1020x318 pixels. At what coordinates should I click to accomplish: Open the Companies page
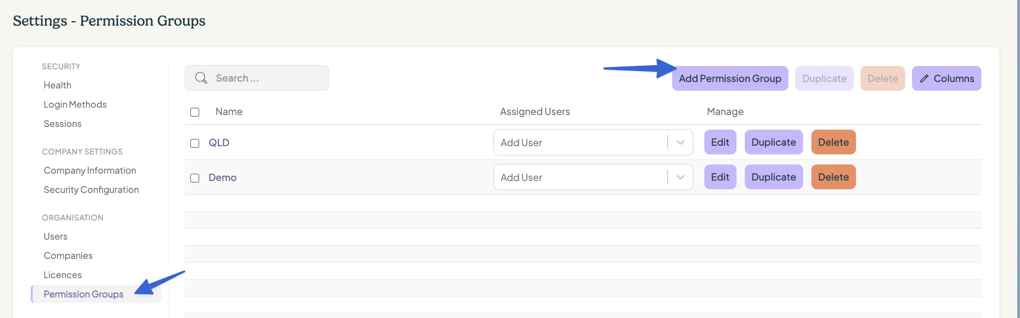click(68, 256)
